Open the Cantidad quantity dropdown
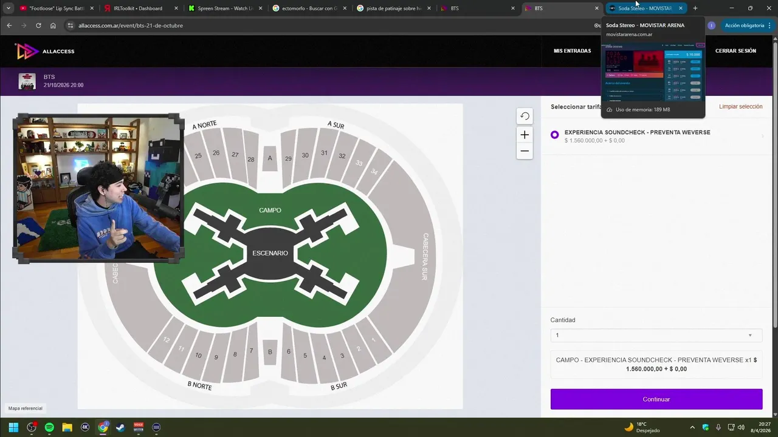 pos(656,335)
